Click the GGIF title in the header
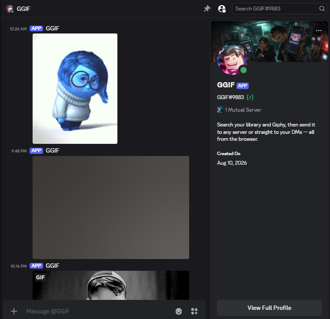 click(23, 9)
